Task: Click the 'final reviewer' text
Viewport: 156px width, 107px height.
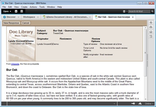Action: (106, 54)
